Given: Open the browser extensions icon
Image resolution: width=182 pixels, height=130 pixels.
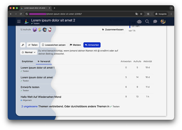Looking at the screenshot, I should 148,14.
